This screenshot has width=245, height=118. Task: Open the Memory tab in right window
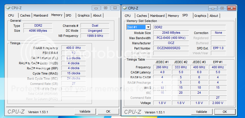point(173,16)
